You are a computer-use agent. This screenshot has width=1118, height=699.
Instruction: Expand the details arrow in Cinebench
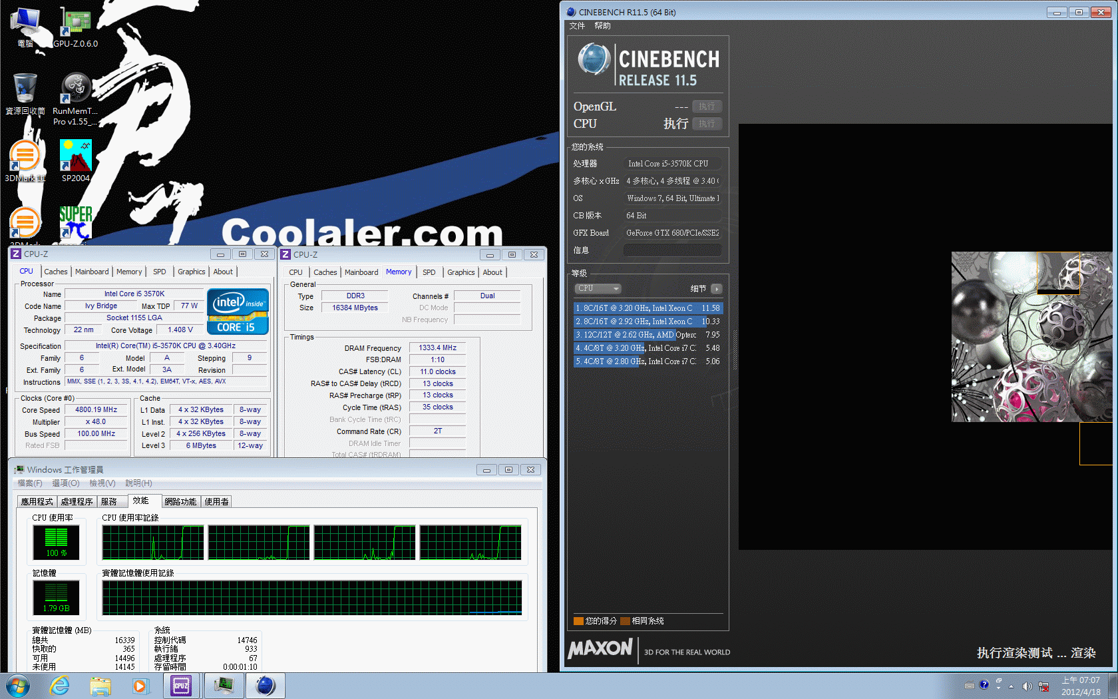pos(716,289)
